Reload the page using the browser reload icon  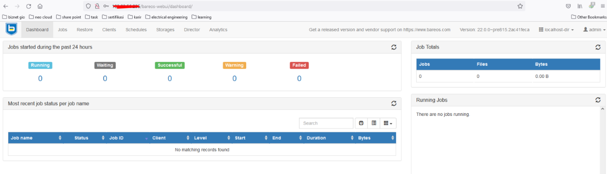(28, 6)
